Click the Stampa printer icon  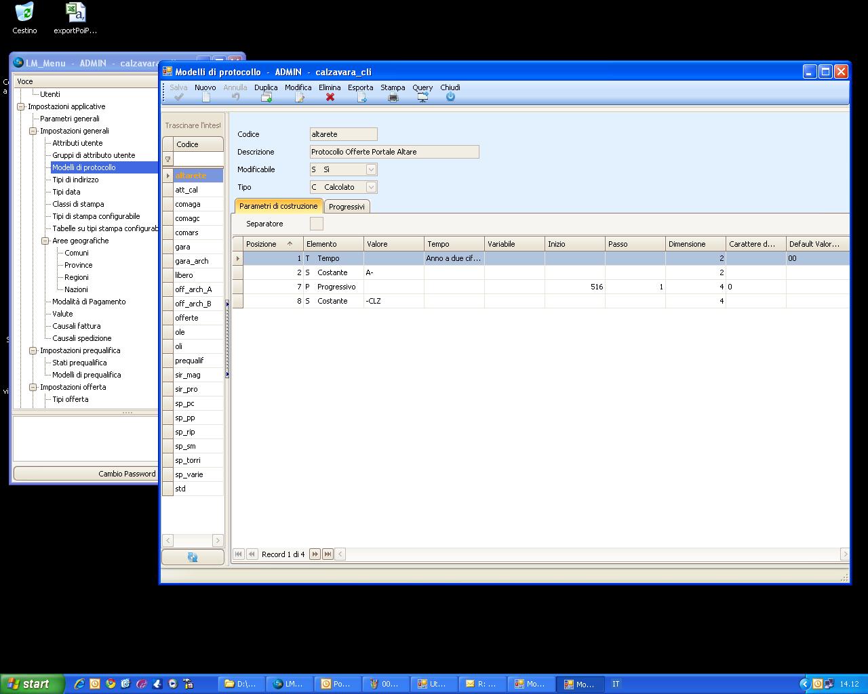(393, 97)
